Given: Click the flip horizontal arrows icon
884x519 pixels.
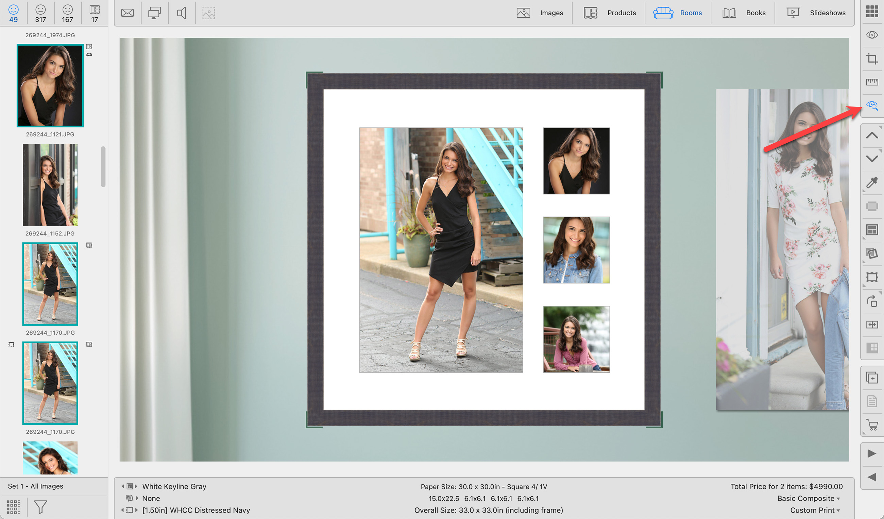Looking at the screenshot, I should pyautogui.click(x=872, y=324).
